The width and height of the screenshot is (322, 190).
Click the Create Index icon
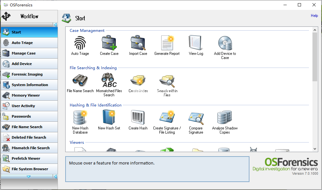point(138,80)
